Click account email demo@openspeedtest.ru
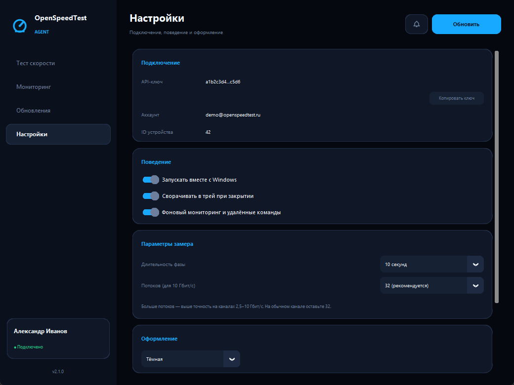The width and height of the screenshot is (514, 385). pos(233,115)
